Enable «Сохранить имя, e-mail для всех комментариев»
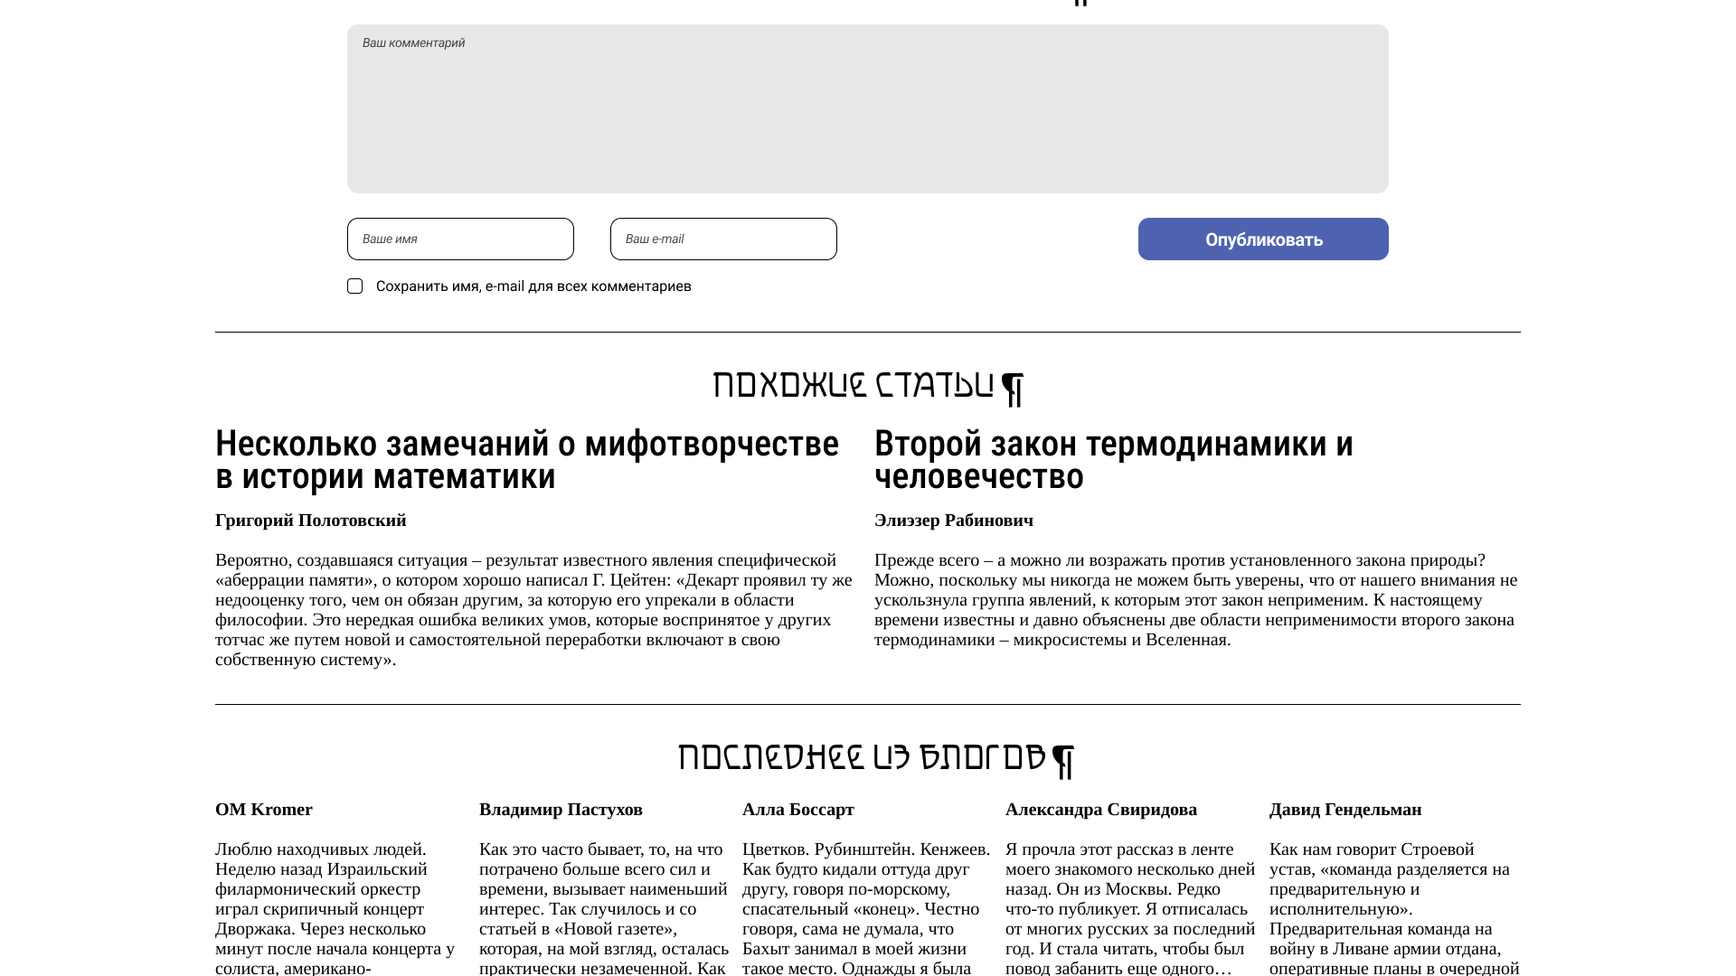The image size is (1736, 976). point(354,286)
